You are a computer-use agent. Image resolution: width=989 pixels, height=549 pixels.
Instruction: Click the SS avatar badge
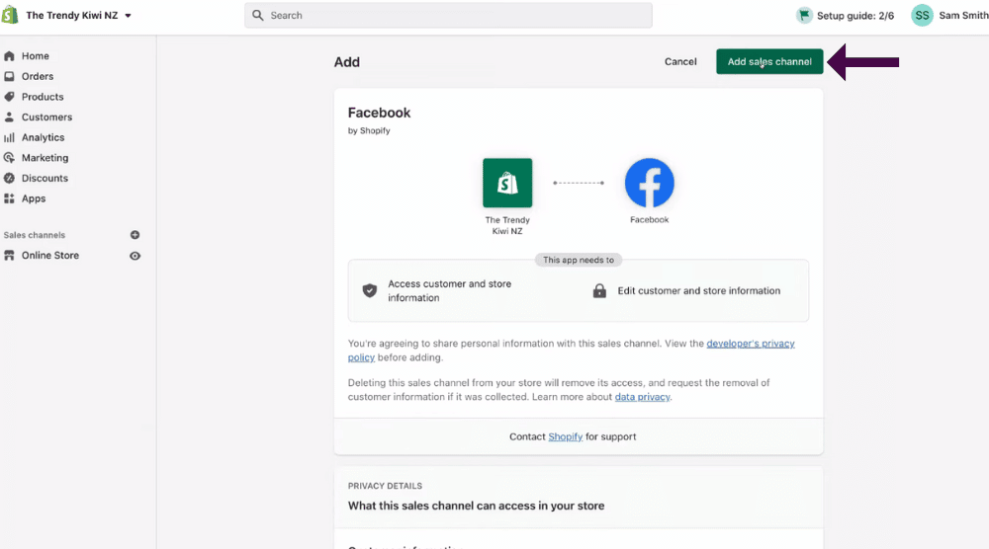[x=922, y=15]
